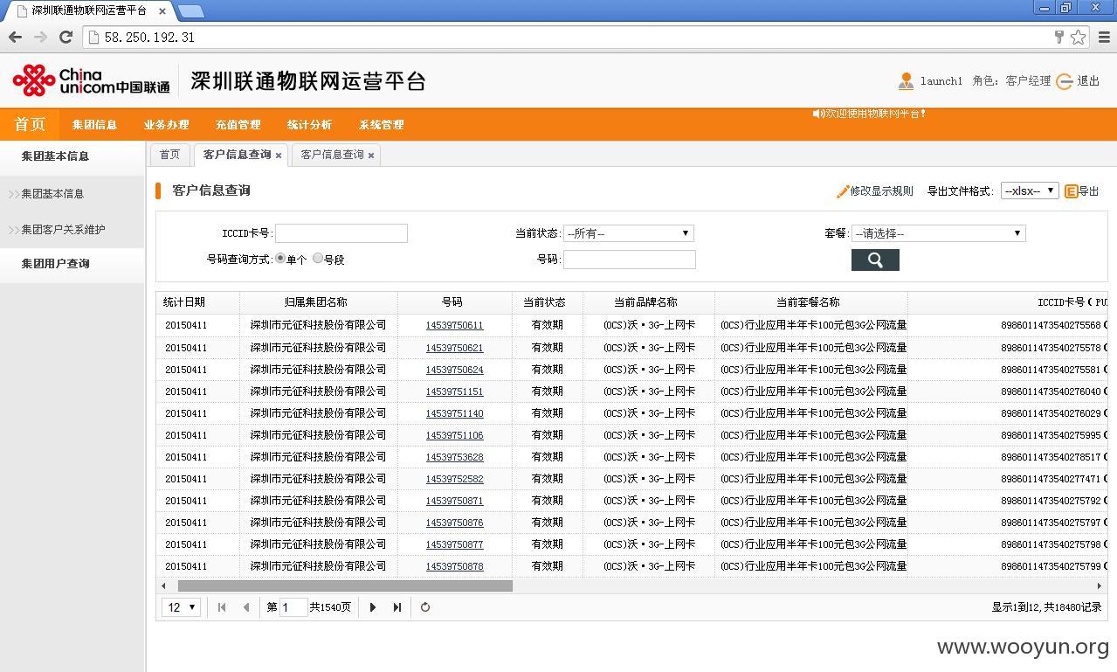Click the 导出 export link
Image resolution: width=1117 pixels, height=672 pixels.
click(x=1089, y=191)
